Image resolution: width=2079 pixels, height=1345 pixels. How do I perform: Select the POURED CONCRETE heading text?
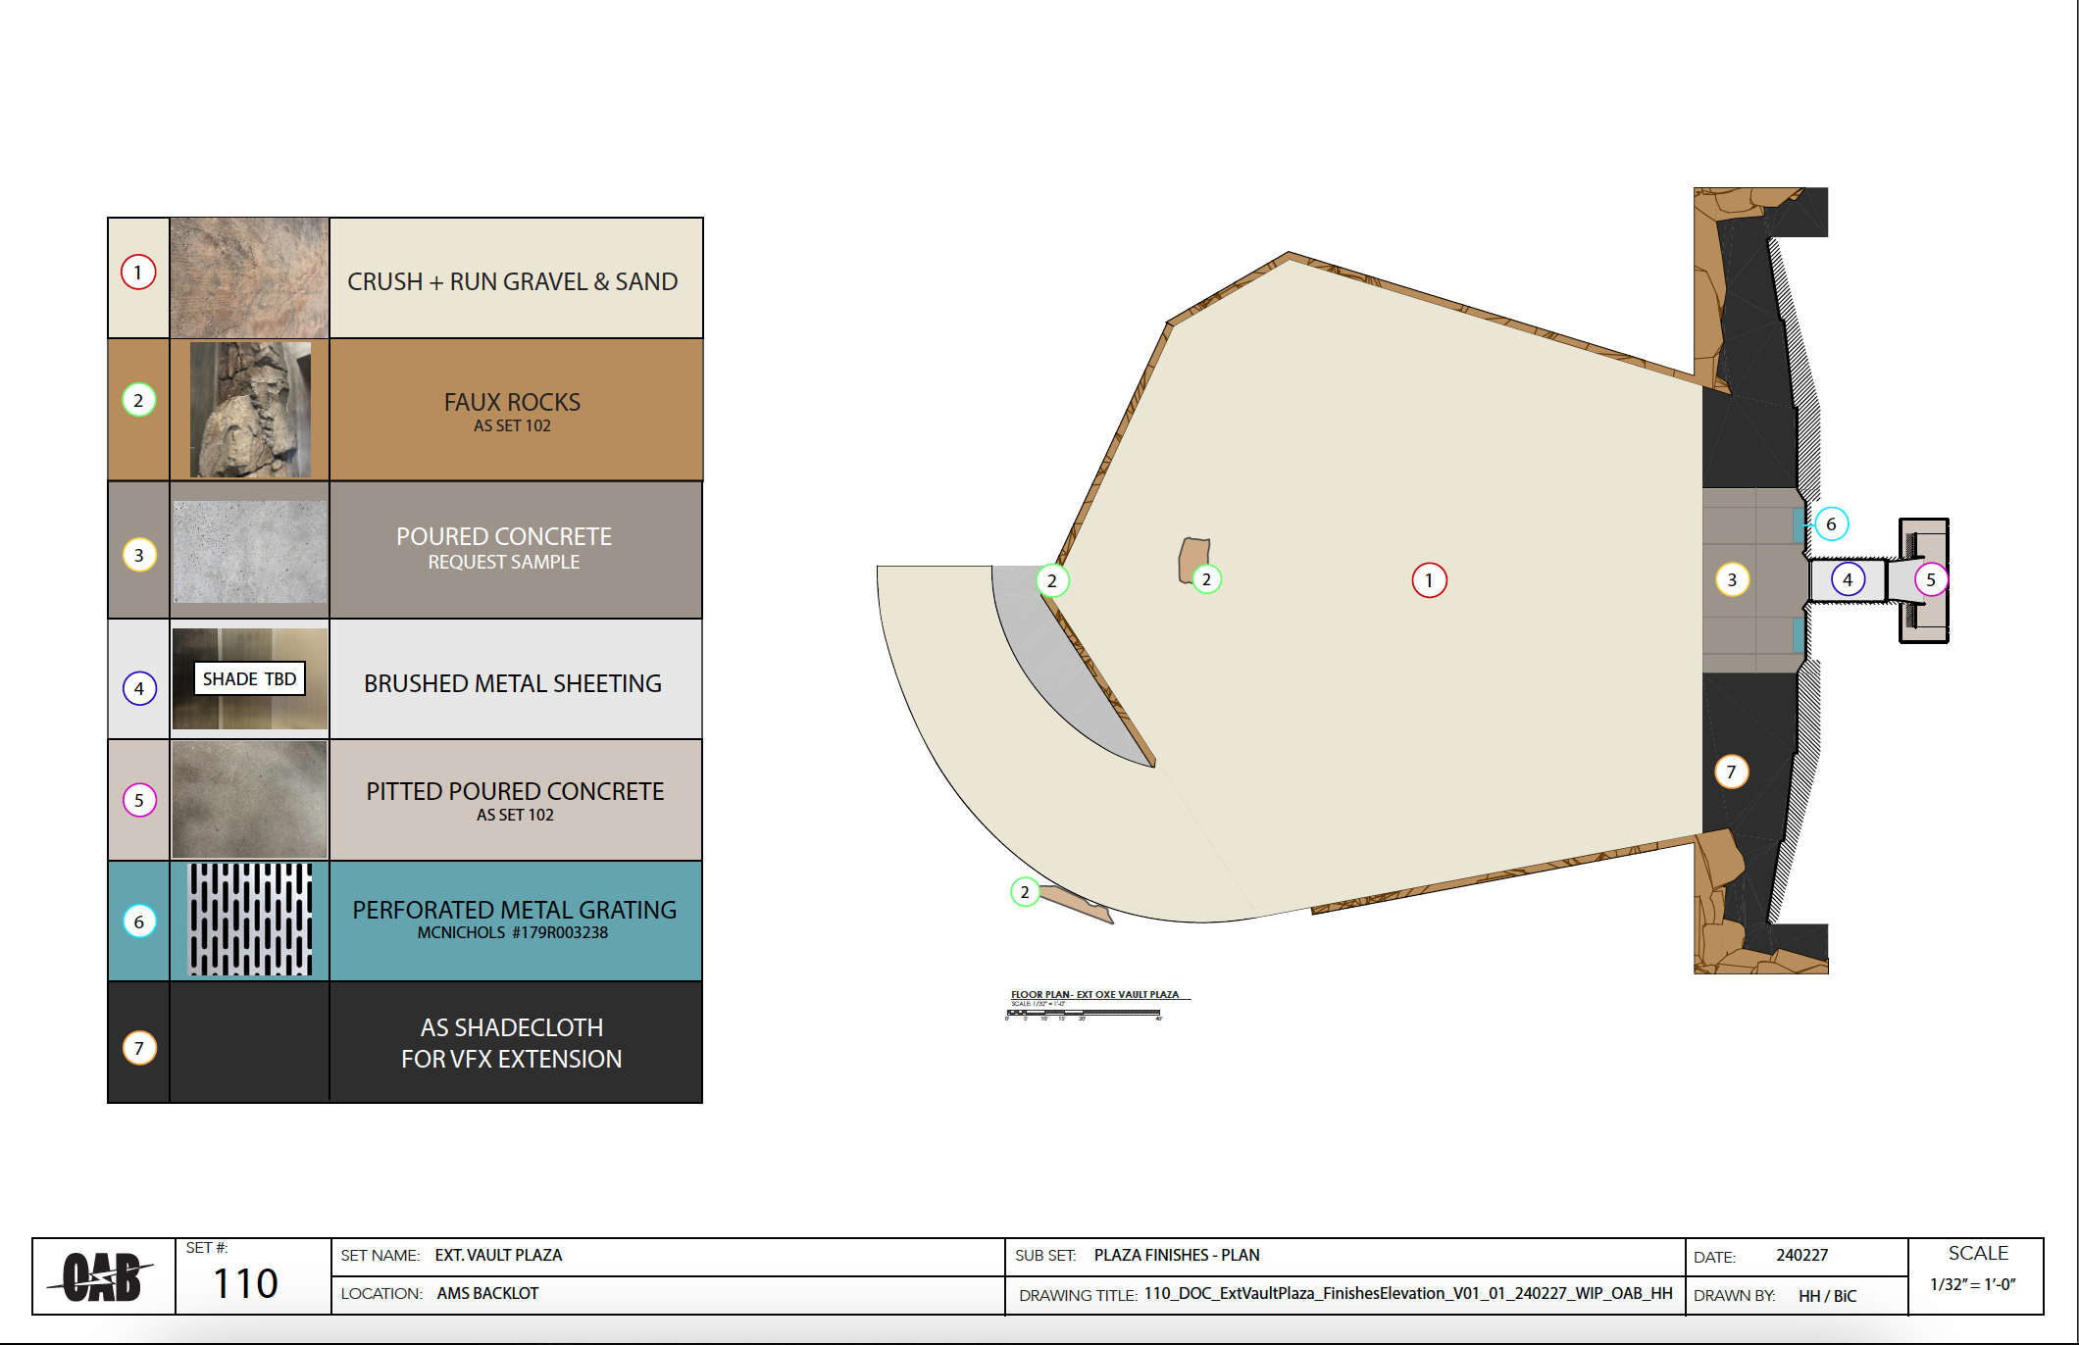click(x=504, y=536)
